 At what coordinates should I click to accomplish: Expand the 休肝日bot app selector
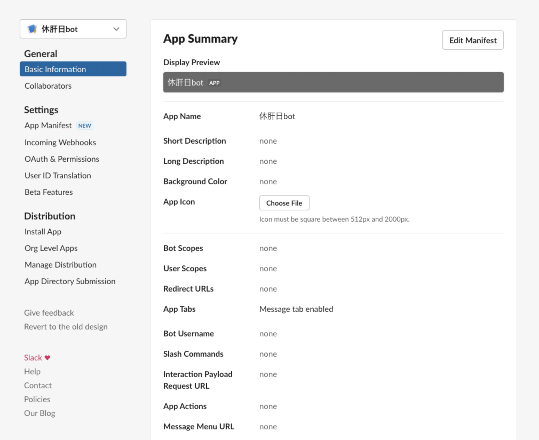[73, 29]
